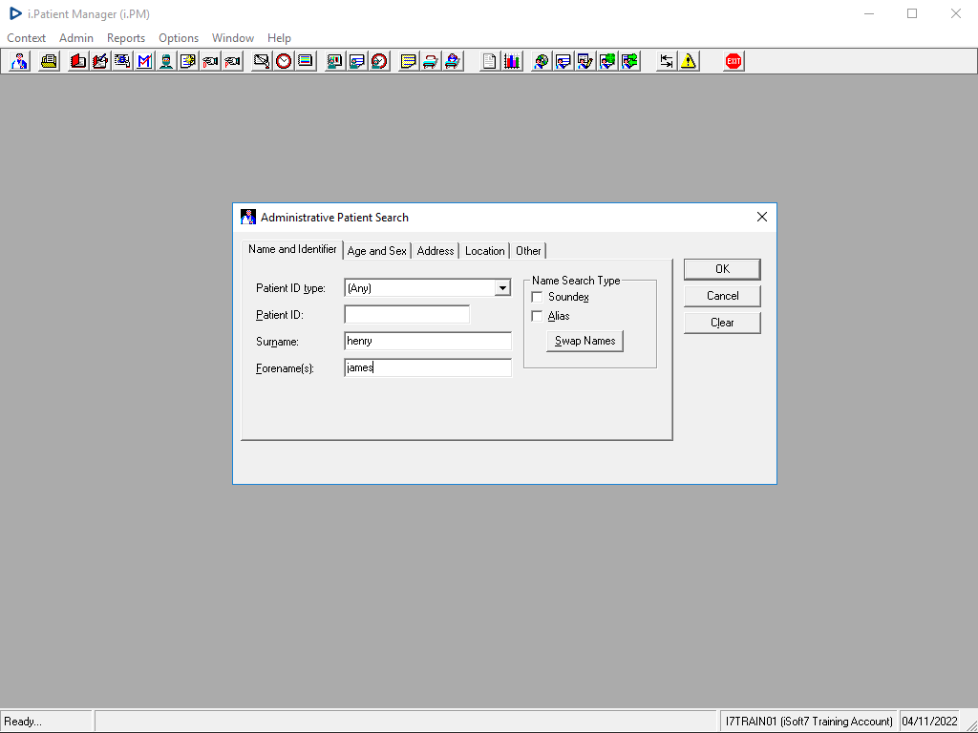The image size is (978, 733).
Task: Click the red clock toolbar icon
Action: click(x=284, y=61)
